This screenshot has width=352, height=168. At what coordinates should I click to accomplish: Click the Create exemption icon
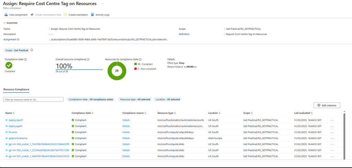65,15
